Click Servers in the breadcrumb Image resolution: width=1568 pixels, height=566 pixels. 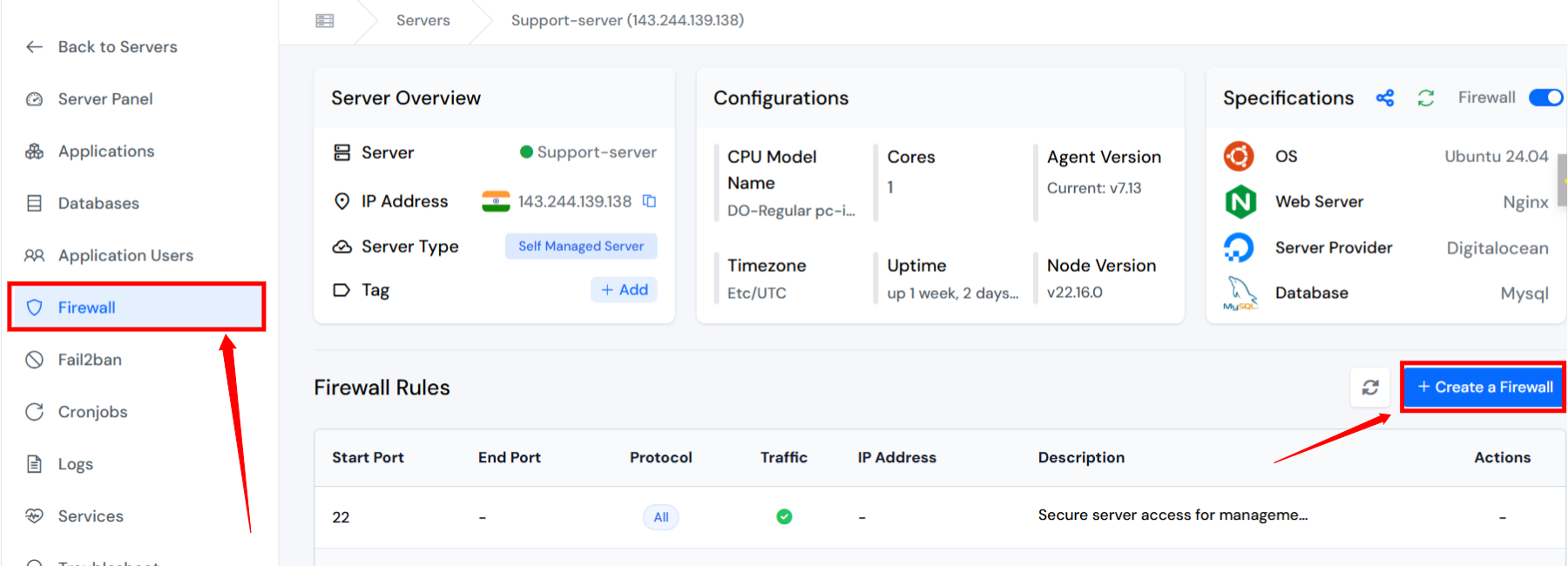[423, 20]
